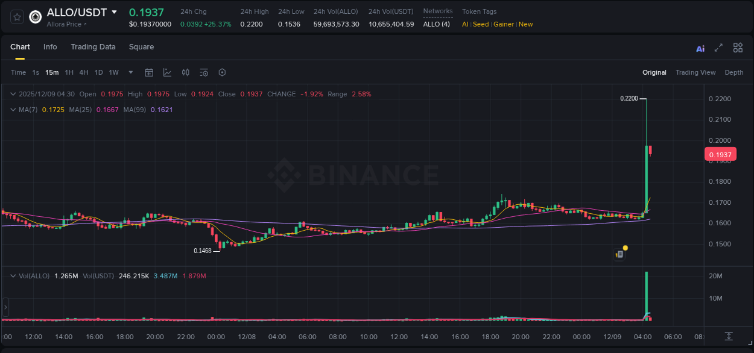Collapse the OHLC info row chevron
The image size is (754, 353).
[13, 94]
